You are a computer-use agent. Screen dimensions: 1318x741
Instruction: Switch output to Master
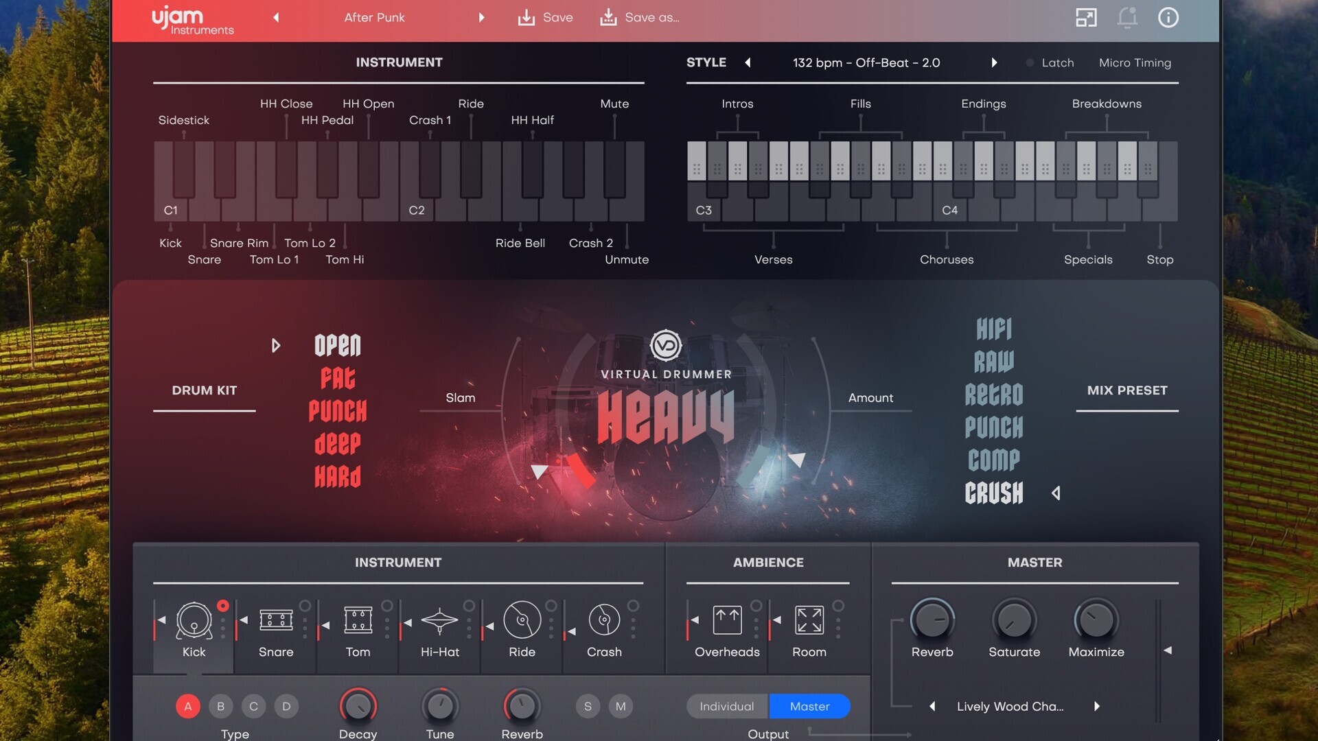(x=809, y=706)
